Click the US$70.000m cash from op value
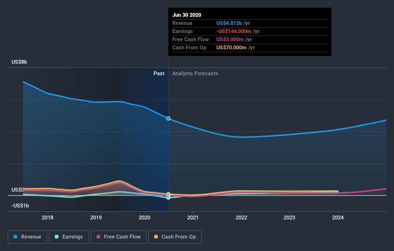This screenshot has height=251, width=394. pyautogui.click(x=231, y=47)
